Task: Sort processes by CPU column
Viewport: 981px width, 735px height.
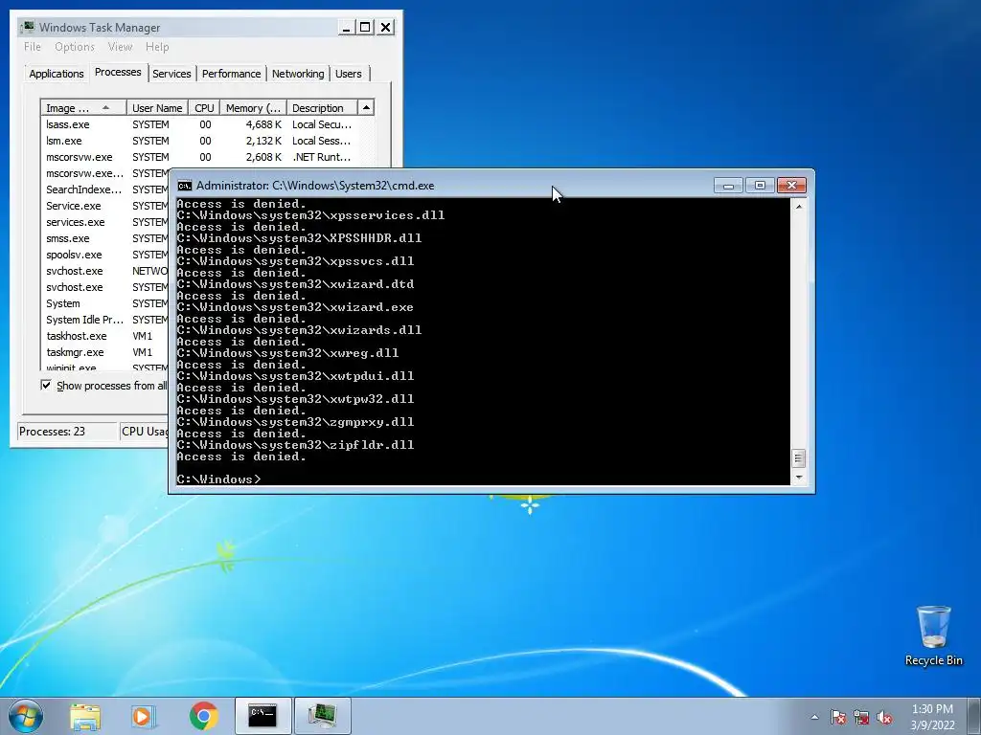Action: (204, 108)
